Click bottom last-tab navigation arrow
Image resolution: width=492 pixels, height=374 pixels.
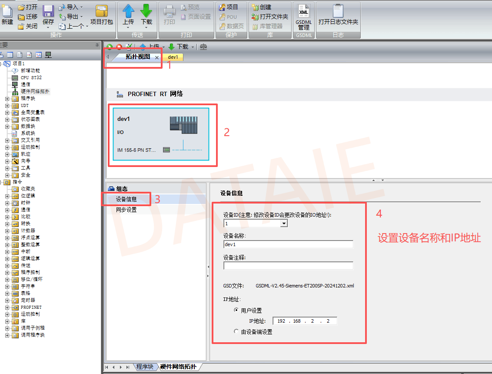(x=127, y=367)
